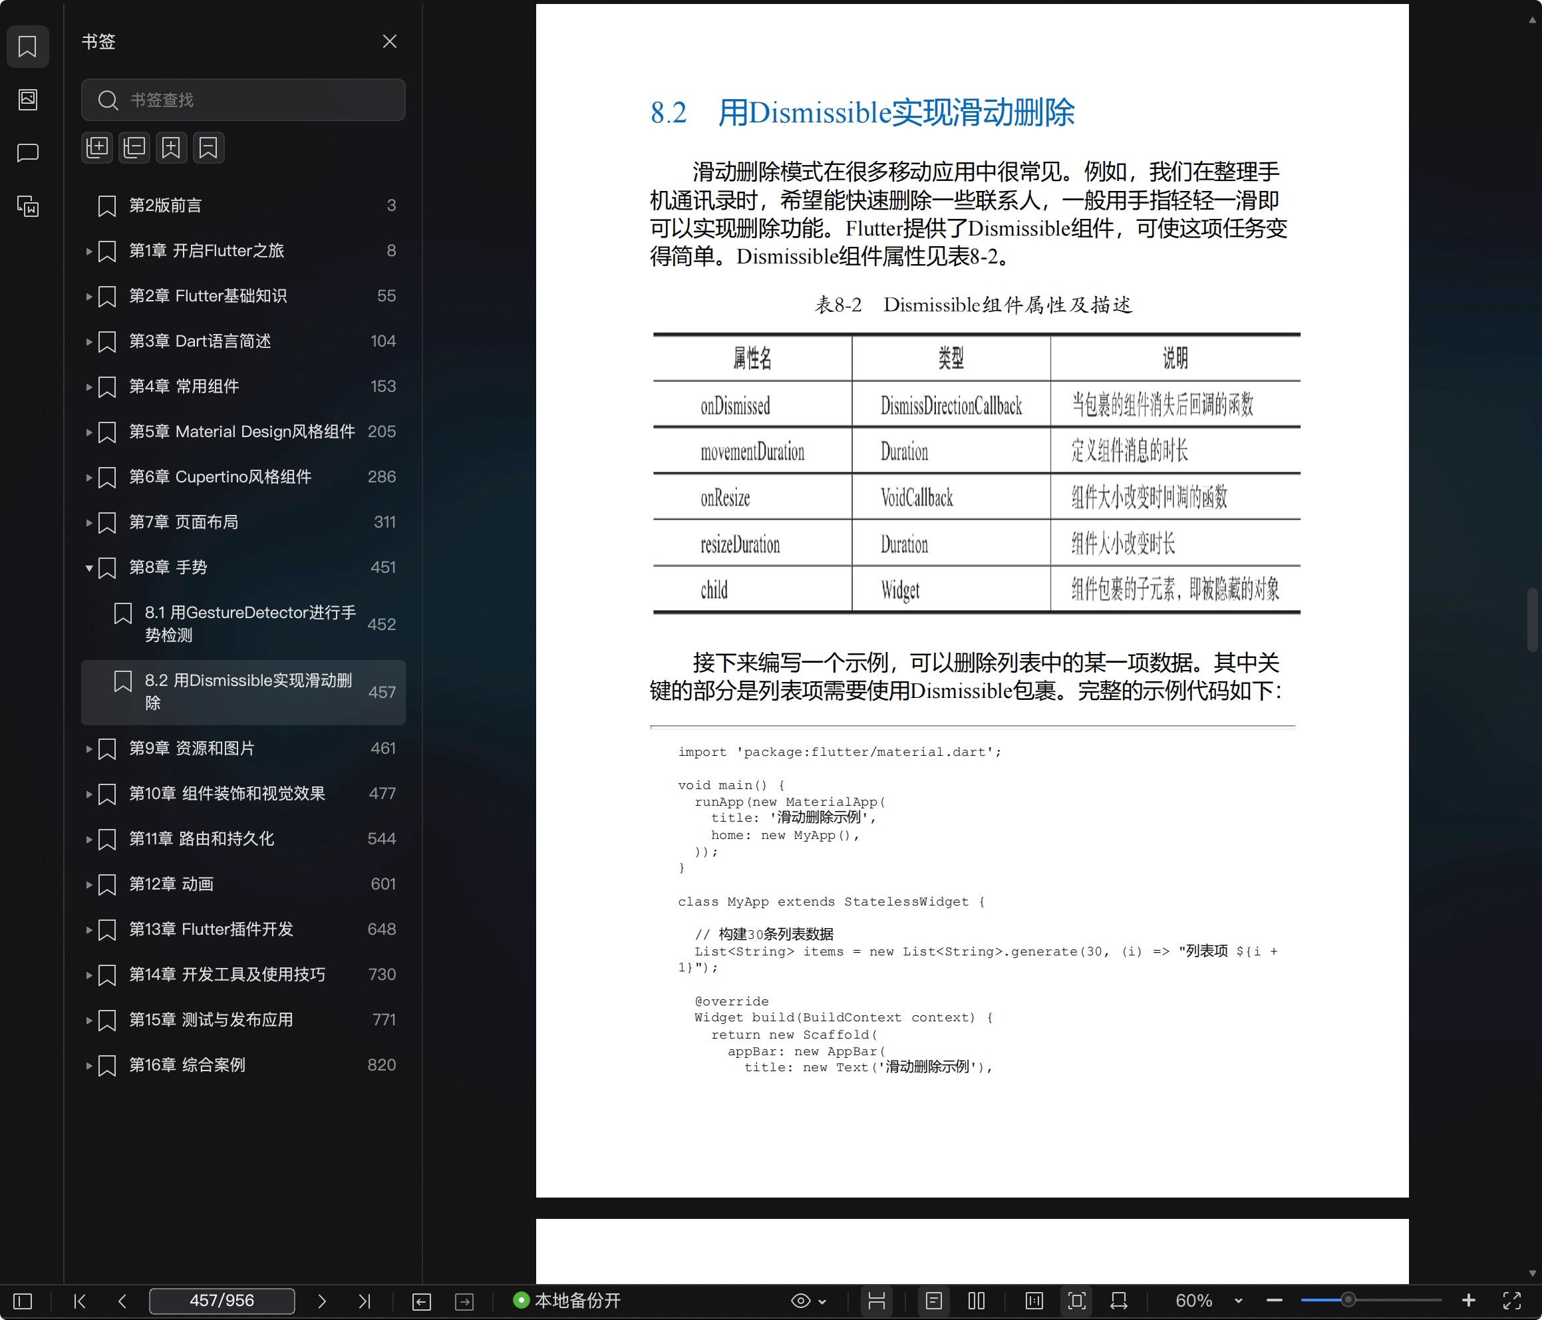Click the 本地备份开 status indicator
The image size is (1542, 1320).
coord(567,1301)
